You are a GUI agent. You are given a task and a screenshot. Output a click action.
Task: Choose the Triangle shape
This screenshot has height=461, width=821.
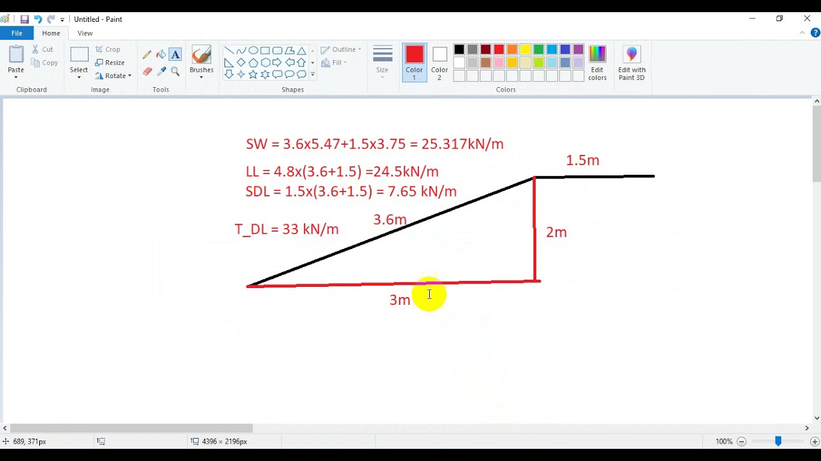coord(301,51)
